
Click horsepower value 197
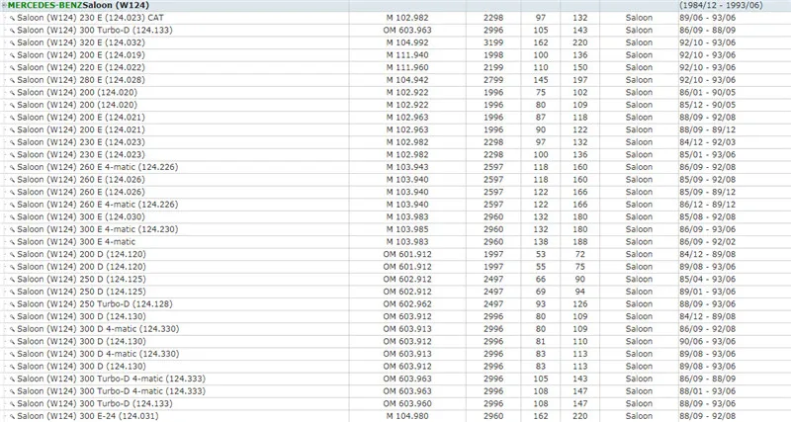[x=580, y=80]
